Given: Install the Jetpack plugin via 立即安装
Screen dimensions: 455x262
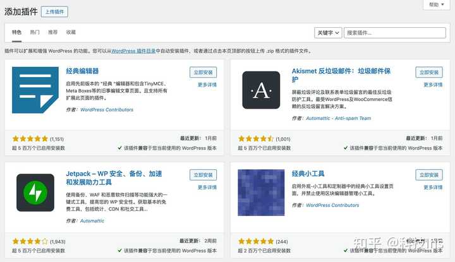Looking at the screenshot, I should point(203,175).
